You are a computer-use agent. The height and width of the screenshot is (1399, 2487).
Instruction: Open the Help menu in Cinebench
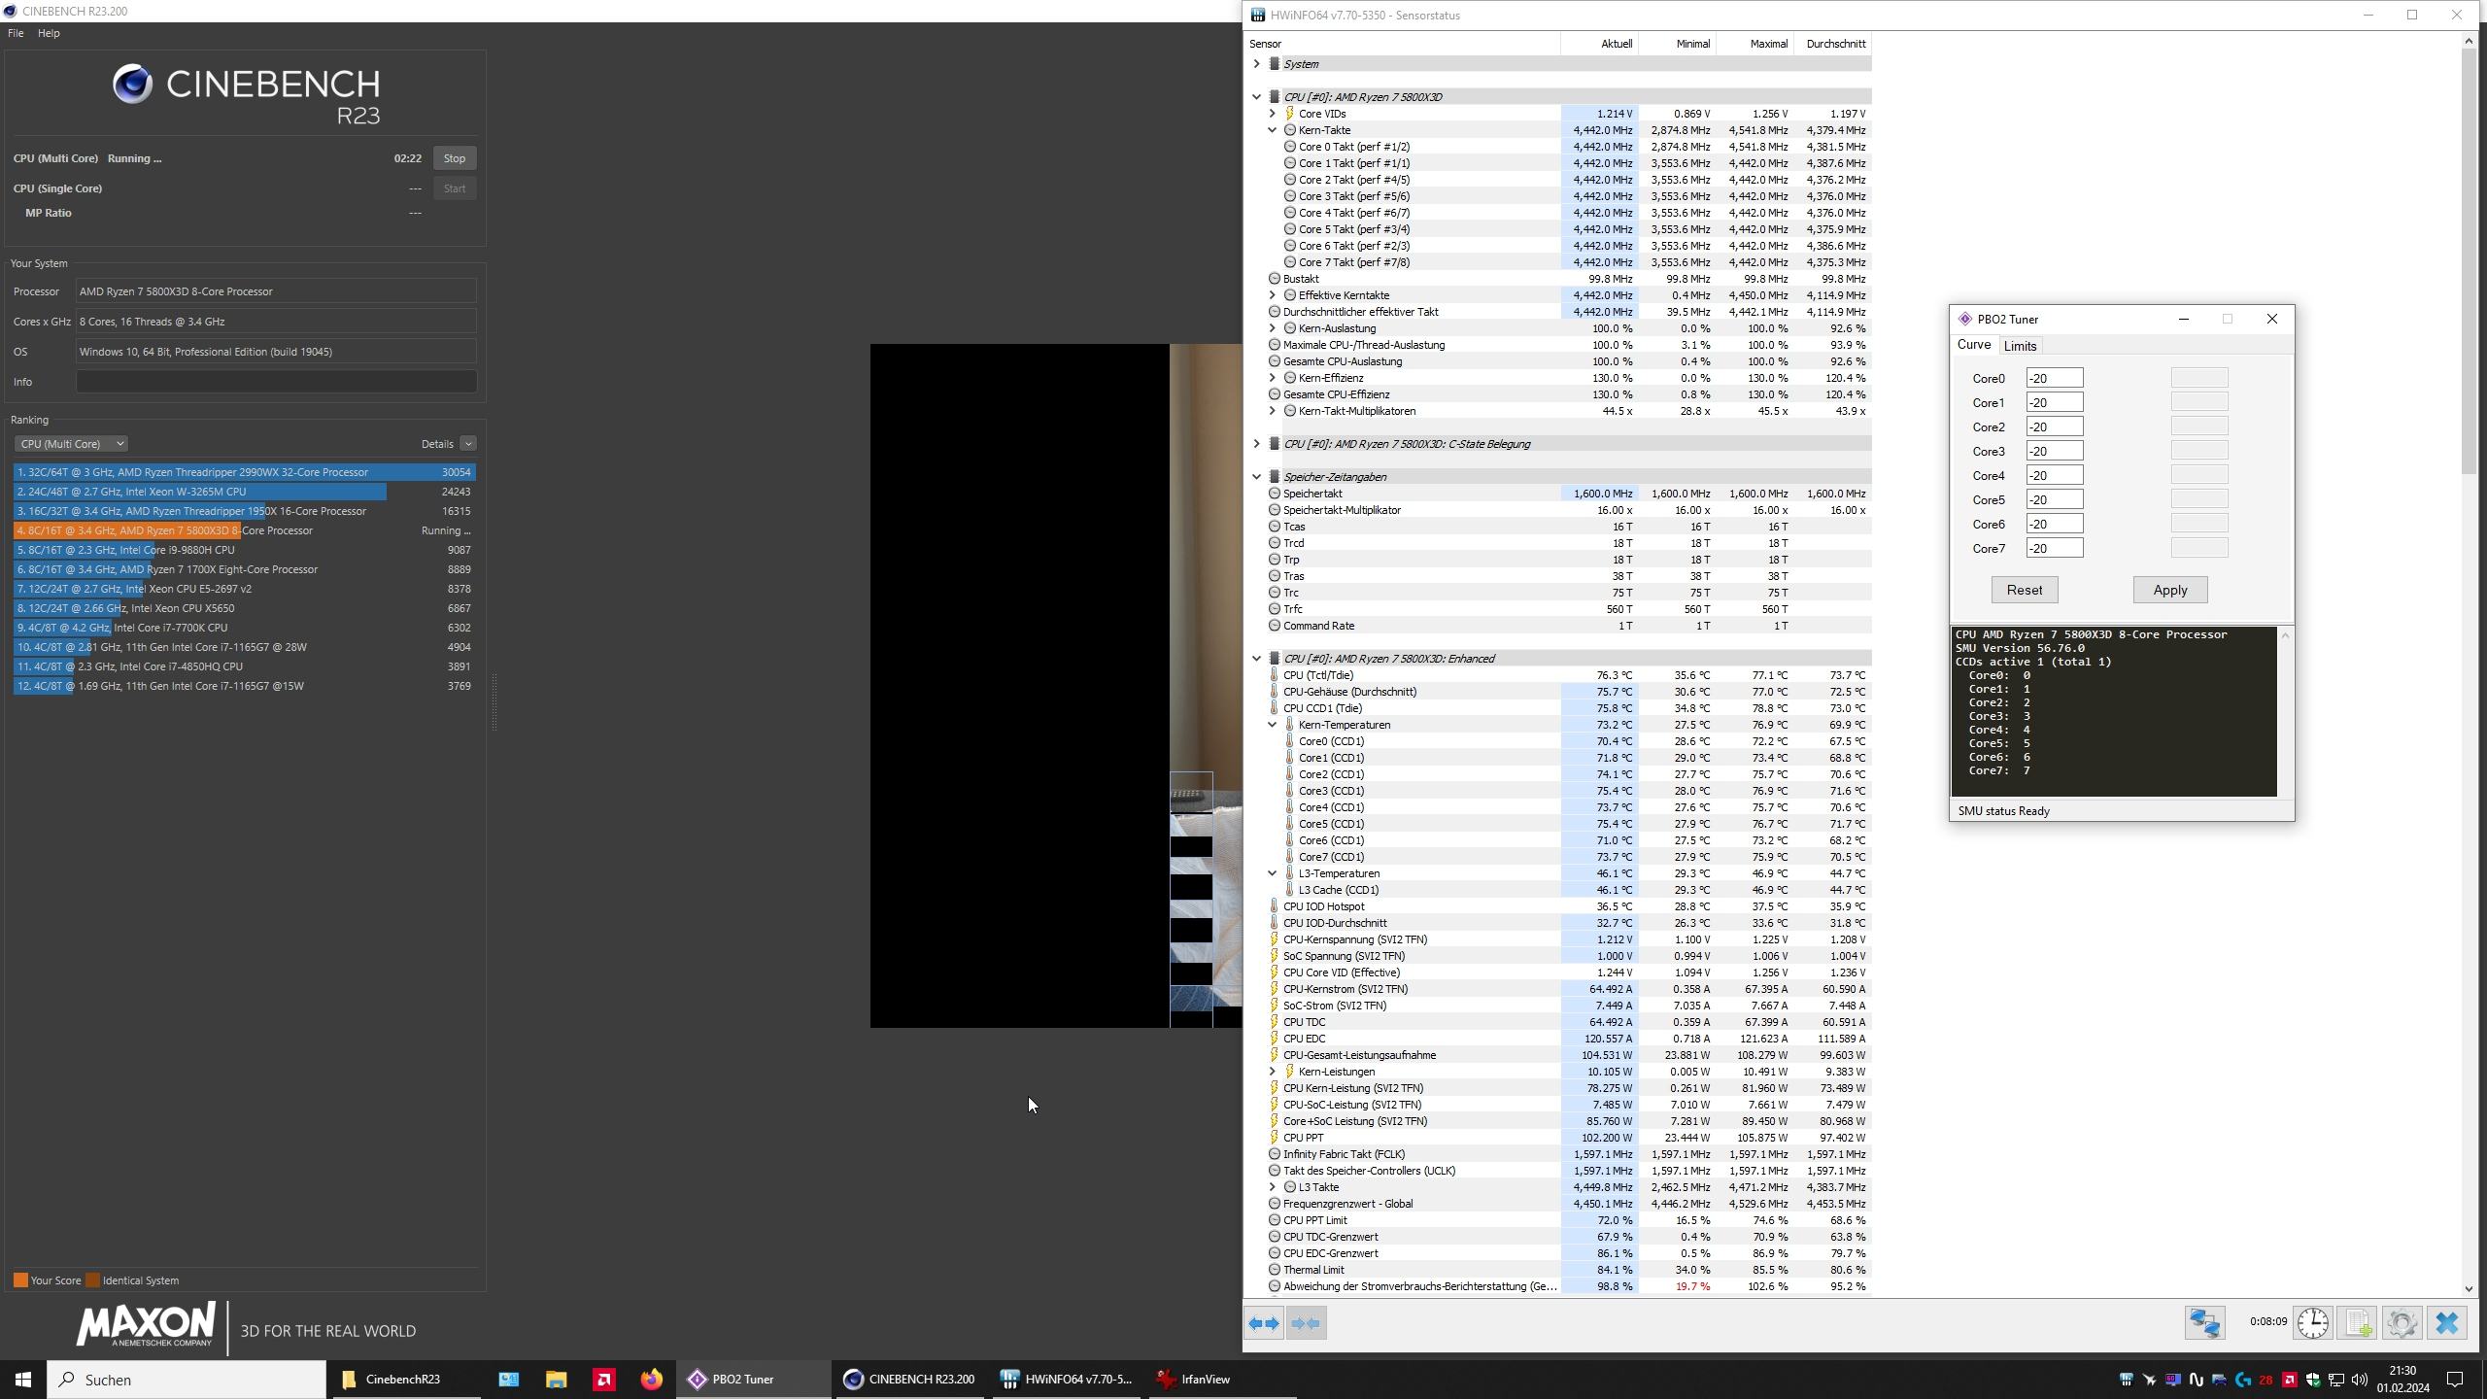49,33
